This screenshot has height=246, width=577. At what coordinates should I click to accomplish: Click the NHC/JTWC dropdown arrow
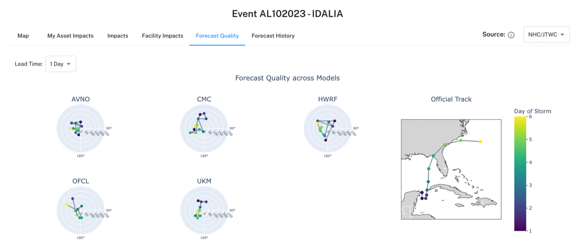coord(562,35)
